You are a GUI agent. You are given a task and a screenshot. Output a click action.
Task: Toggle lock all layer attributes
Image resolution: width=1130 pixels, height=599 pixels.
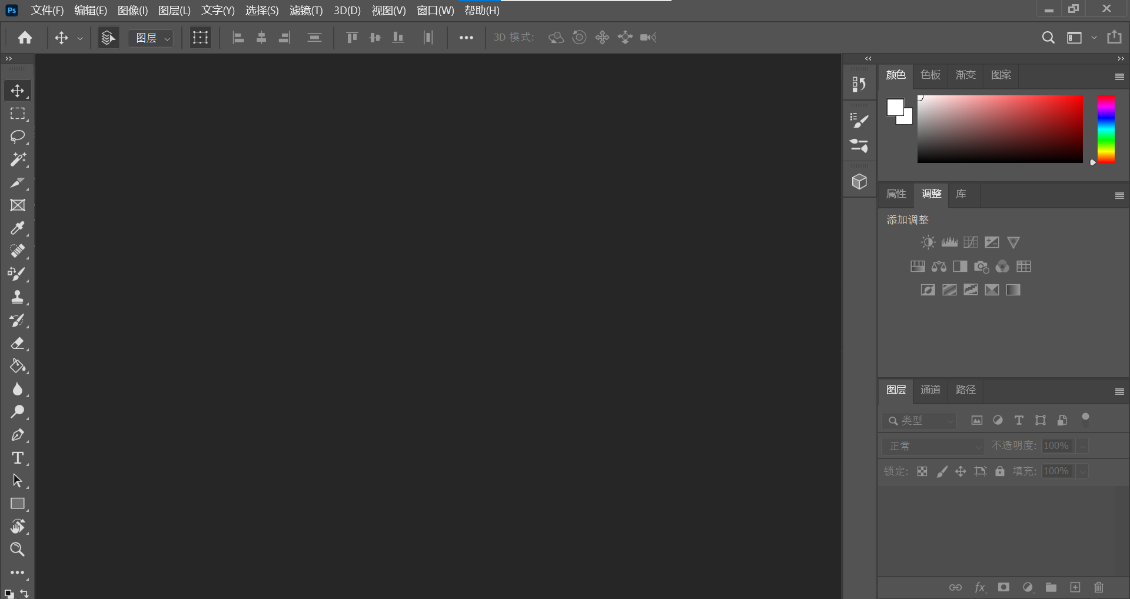tap(1000, 471)
